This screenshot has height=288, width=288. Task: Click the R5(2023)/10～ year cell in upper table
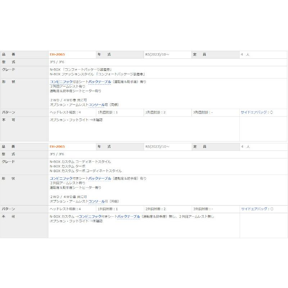pos(157,55)
